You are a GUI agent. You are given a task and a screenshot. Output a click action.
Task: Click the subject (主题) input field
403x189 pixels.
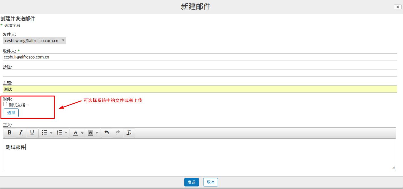click(200, 89)
